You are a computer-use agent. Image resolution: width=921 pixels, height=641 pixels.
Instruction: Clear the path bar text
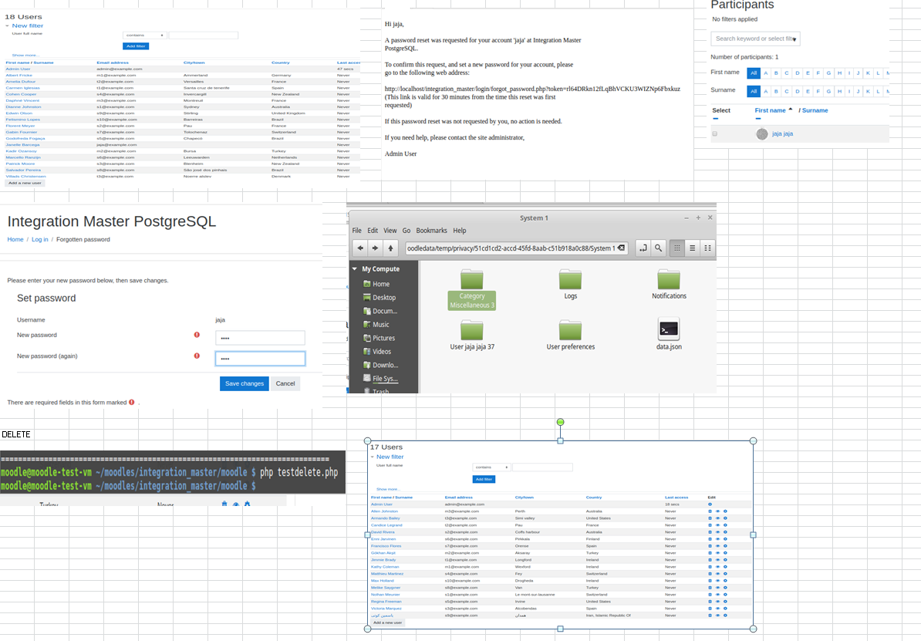(x=622, y=248)
